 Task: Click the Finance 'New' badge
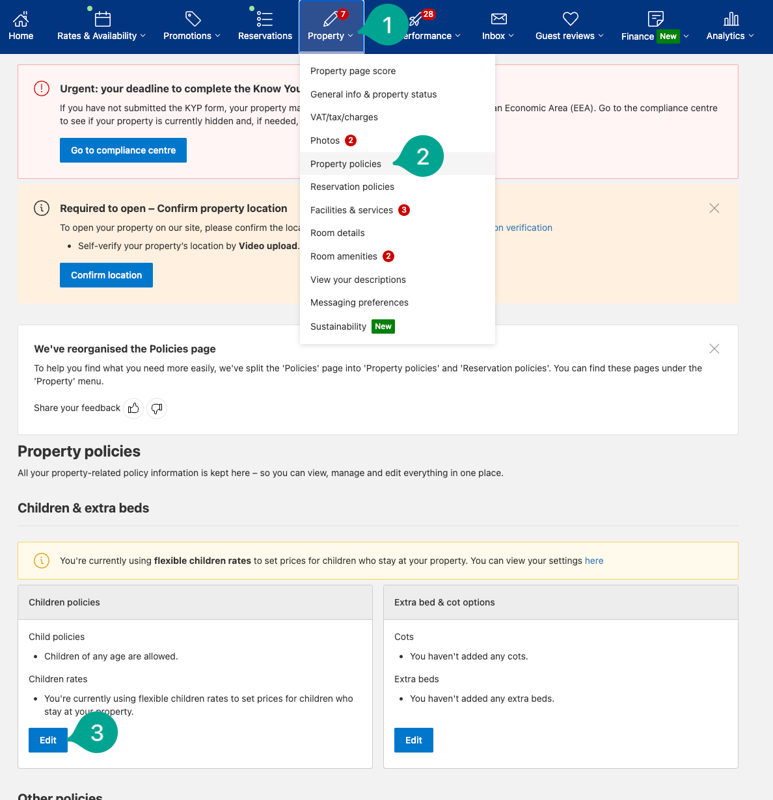tap(668, 36)
